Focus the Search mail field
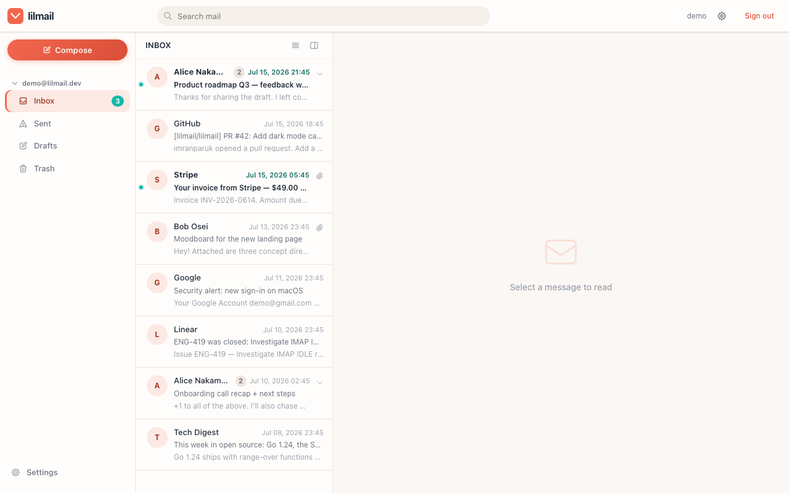The width and height of the screenshot is (789, 493). (x=324, y=16)
